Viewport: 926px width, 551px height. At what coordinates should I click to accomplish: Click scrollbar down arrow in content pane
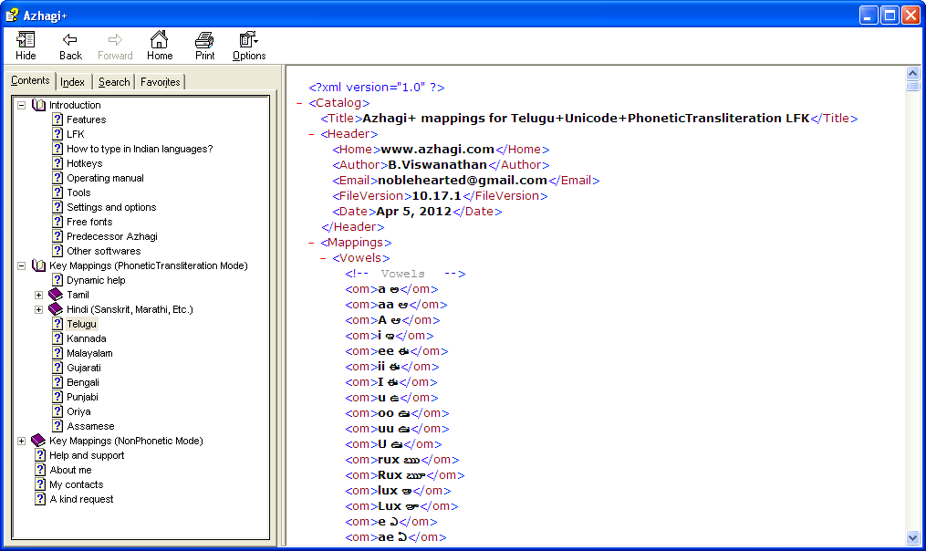(912, 537)
